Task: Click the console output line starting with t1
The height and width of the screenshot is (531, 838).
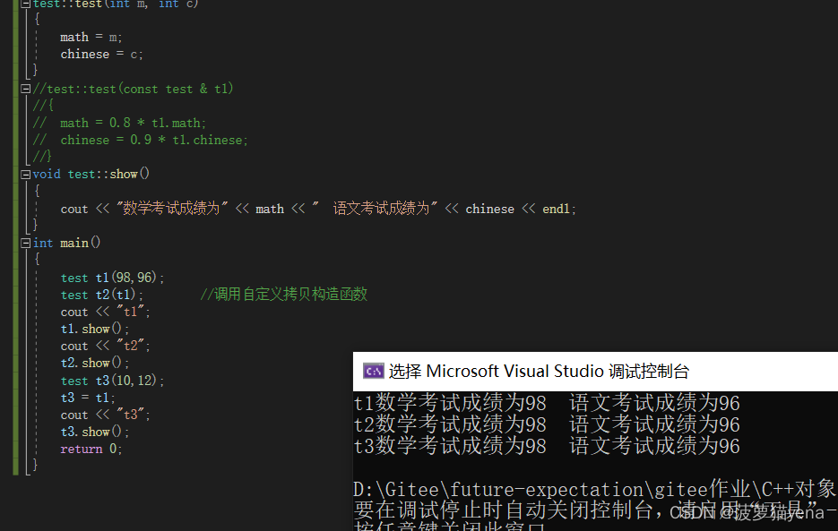Action: click(x=547, y=403)
